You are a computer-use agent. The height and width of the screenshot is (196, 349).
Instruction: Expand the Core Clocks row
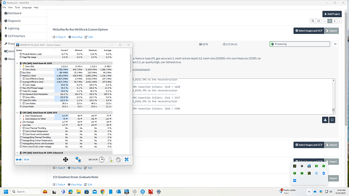point(20,70)
